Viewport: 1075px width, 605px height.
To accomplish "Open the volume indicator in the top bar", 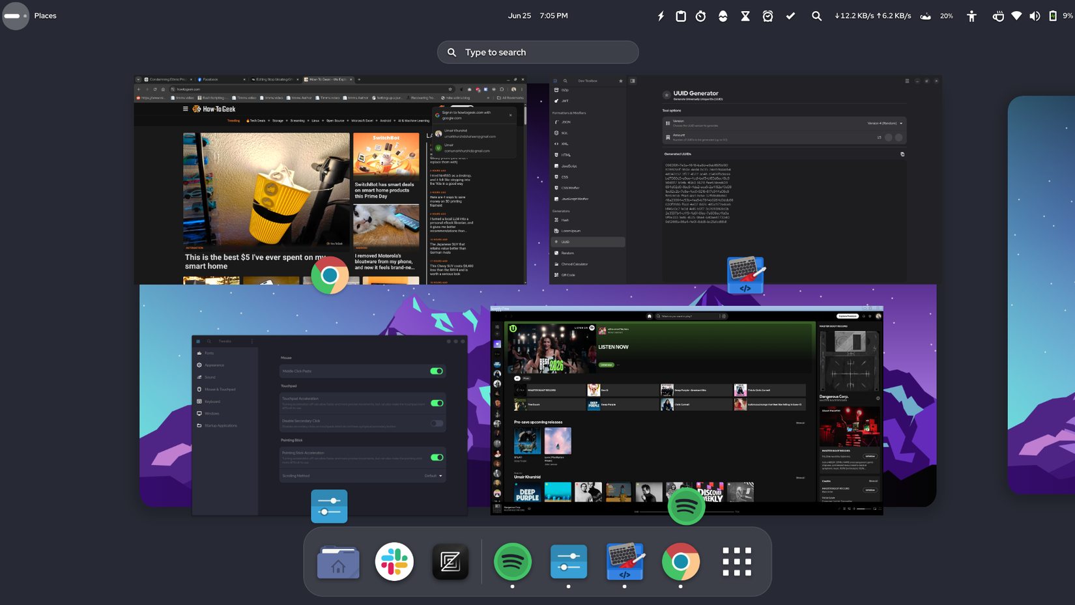I will pos(1035,16).
